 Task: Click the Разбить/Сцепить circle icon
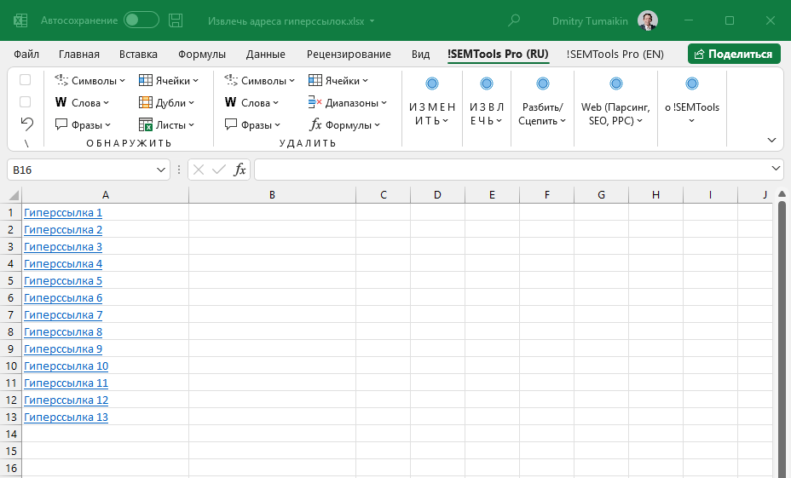tap(542, 84)
